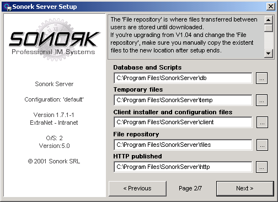Close the Sonork Server Setup window
This screenshot has height=202, width=278.
(271, 7)
